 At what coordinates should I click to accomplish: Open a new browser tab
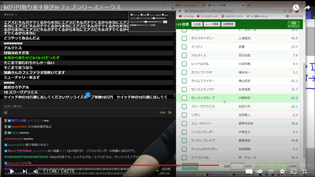[249, 5]
